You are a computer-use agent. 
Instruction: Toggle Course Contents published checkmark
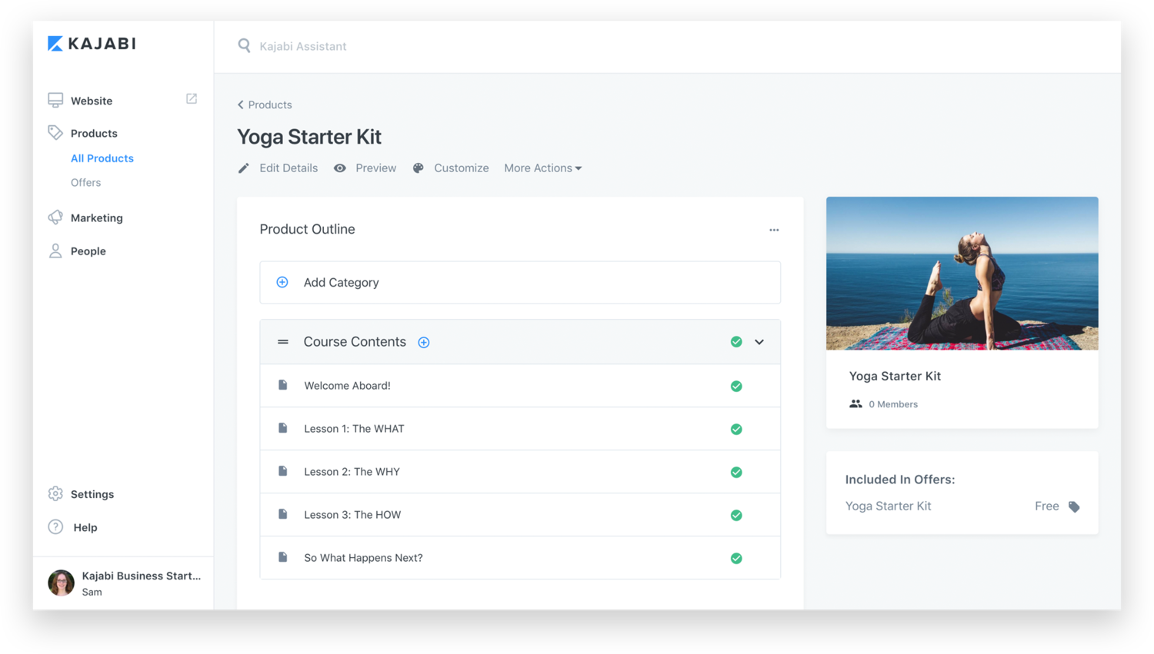(x=736, y=342)
